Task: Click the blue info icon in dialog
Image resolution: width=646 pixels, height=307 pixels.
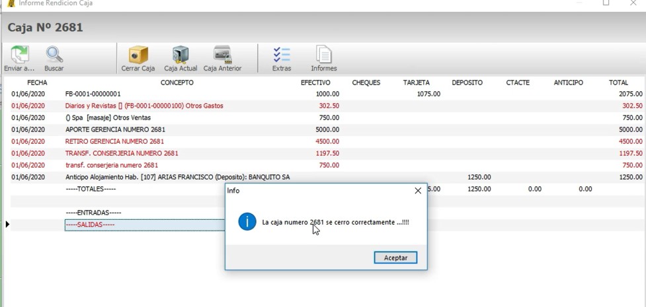Action: click(x=247, y=222)
